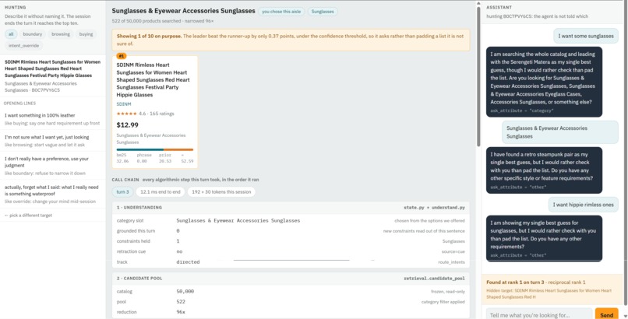
Task: Click the user message 'I want hippie rimless ones'
Action: tap(583, 205)
